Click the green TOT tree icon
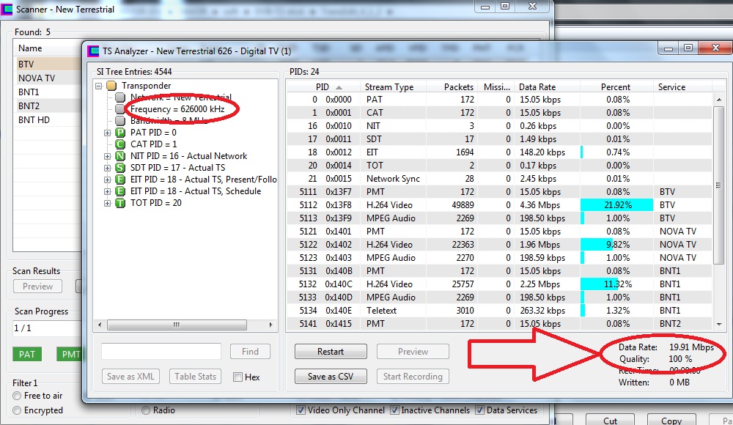 pos(120,203)
